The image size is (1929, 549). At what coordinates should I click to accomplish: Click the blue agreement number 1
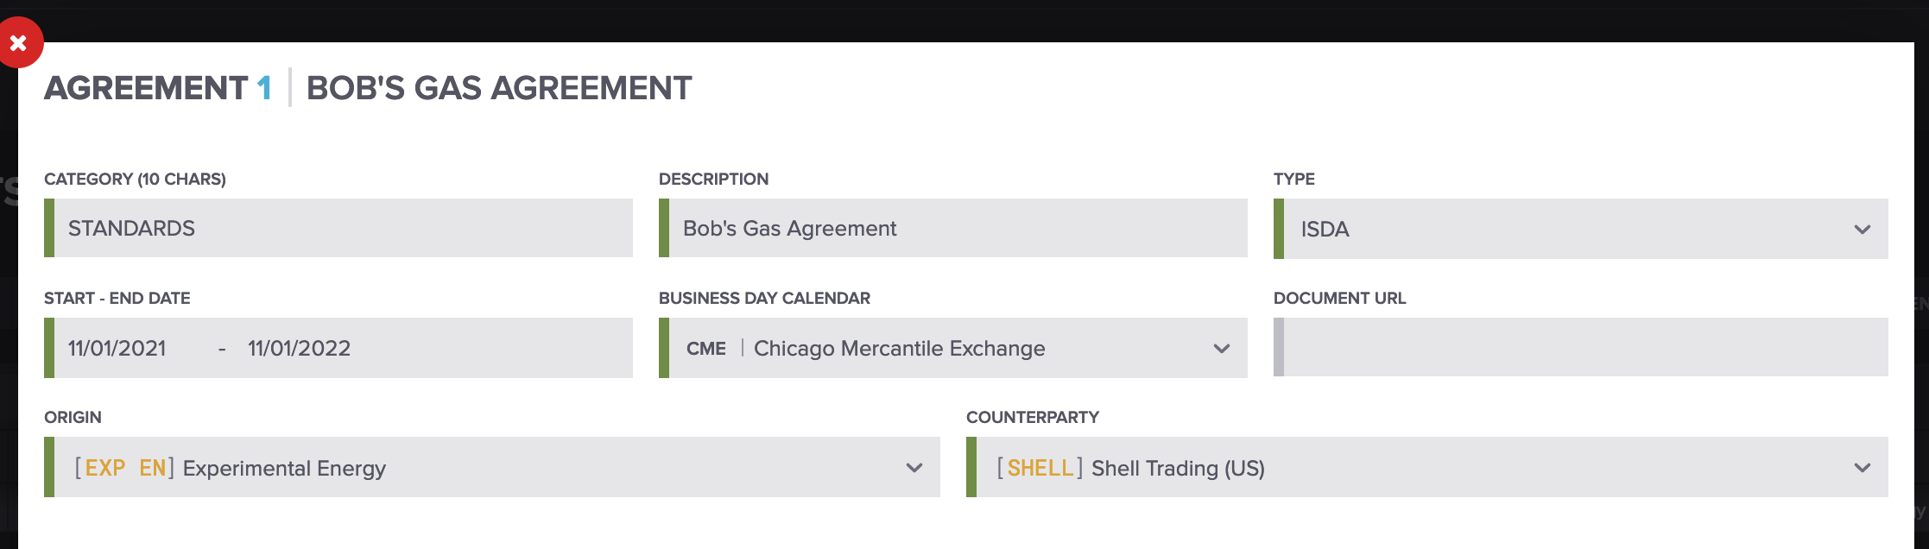tap(264, 88)
